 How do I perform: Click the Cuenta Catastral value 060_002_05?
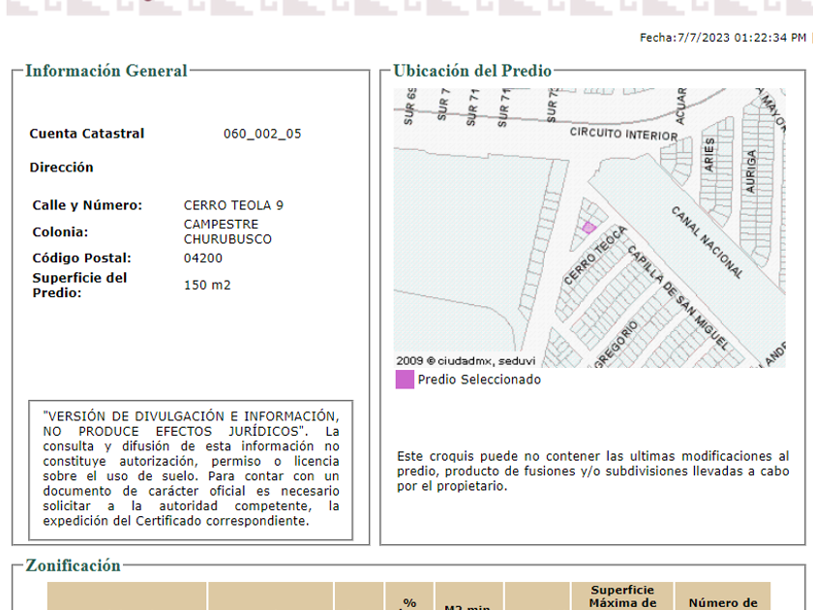tap(261, 134)
